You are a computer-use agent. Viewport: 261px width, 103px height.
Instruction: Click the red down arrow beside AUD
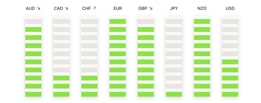tap(38, 8)
